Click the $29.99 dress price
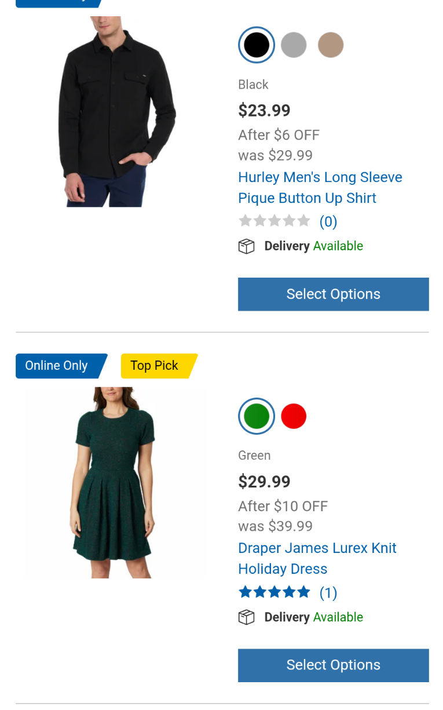 (265, 481)
